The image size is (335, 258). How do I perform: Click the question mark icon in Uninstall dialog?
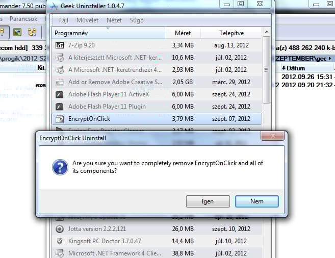click(x=60, y=167)
